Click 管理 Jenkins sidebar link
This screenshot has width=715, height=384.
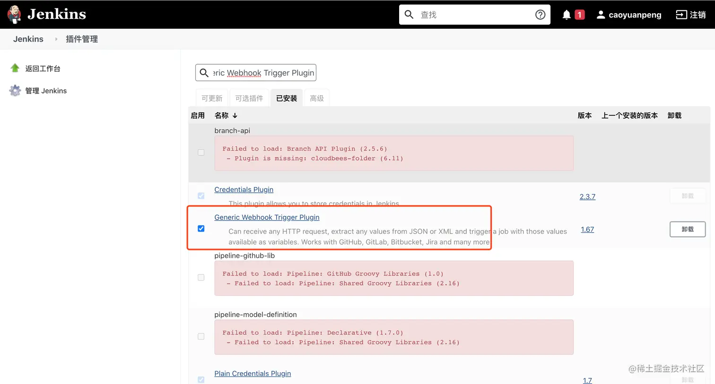pyautogui.click(x=46, y=91)
